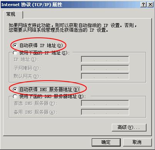Image resolution: width=155 pixels, height=150 pixels.
Task: Click last octet of 默认网关 field
Action: point(123,76)
